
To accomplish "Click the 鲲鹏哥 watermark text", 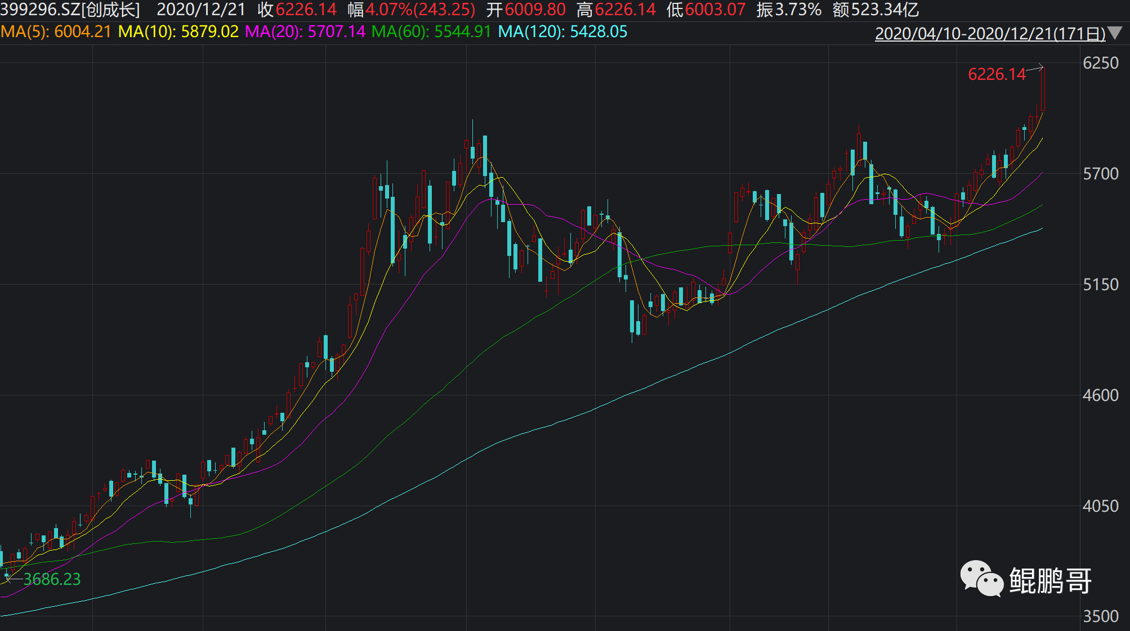I will tap(1050, 580).
